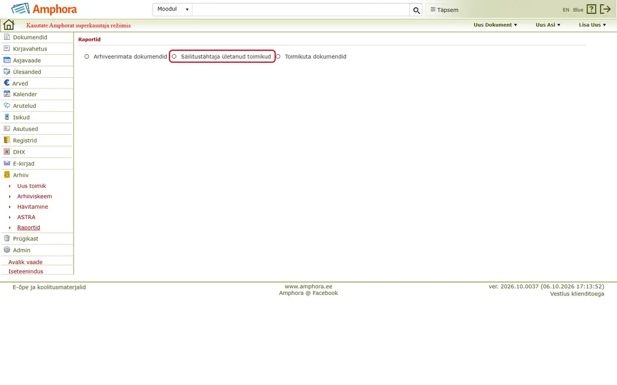Click the Prügikast trash icon
Image resolution: width=617 pixels, height=385 pixels.
(7, 238)
